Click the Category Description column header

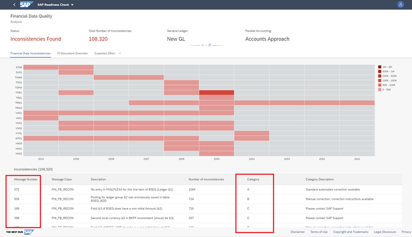[319, 179]
